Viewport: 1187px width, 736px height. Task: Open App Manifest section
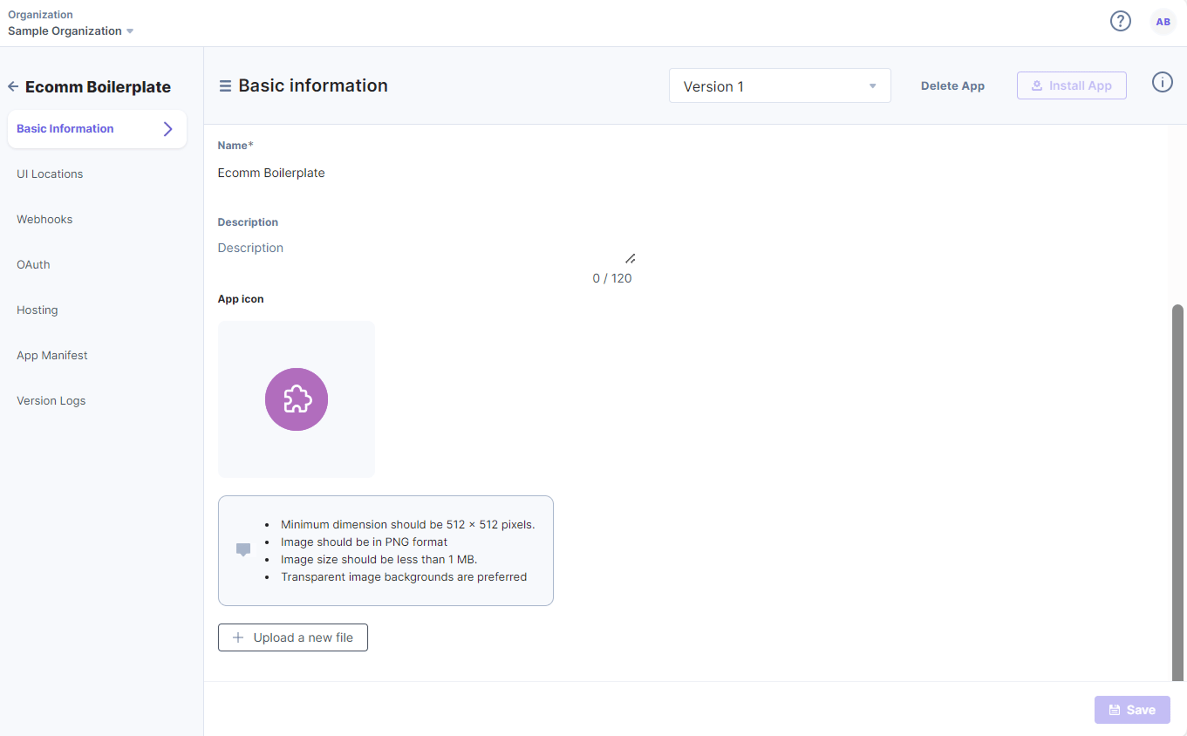(52, 355)
